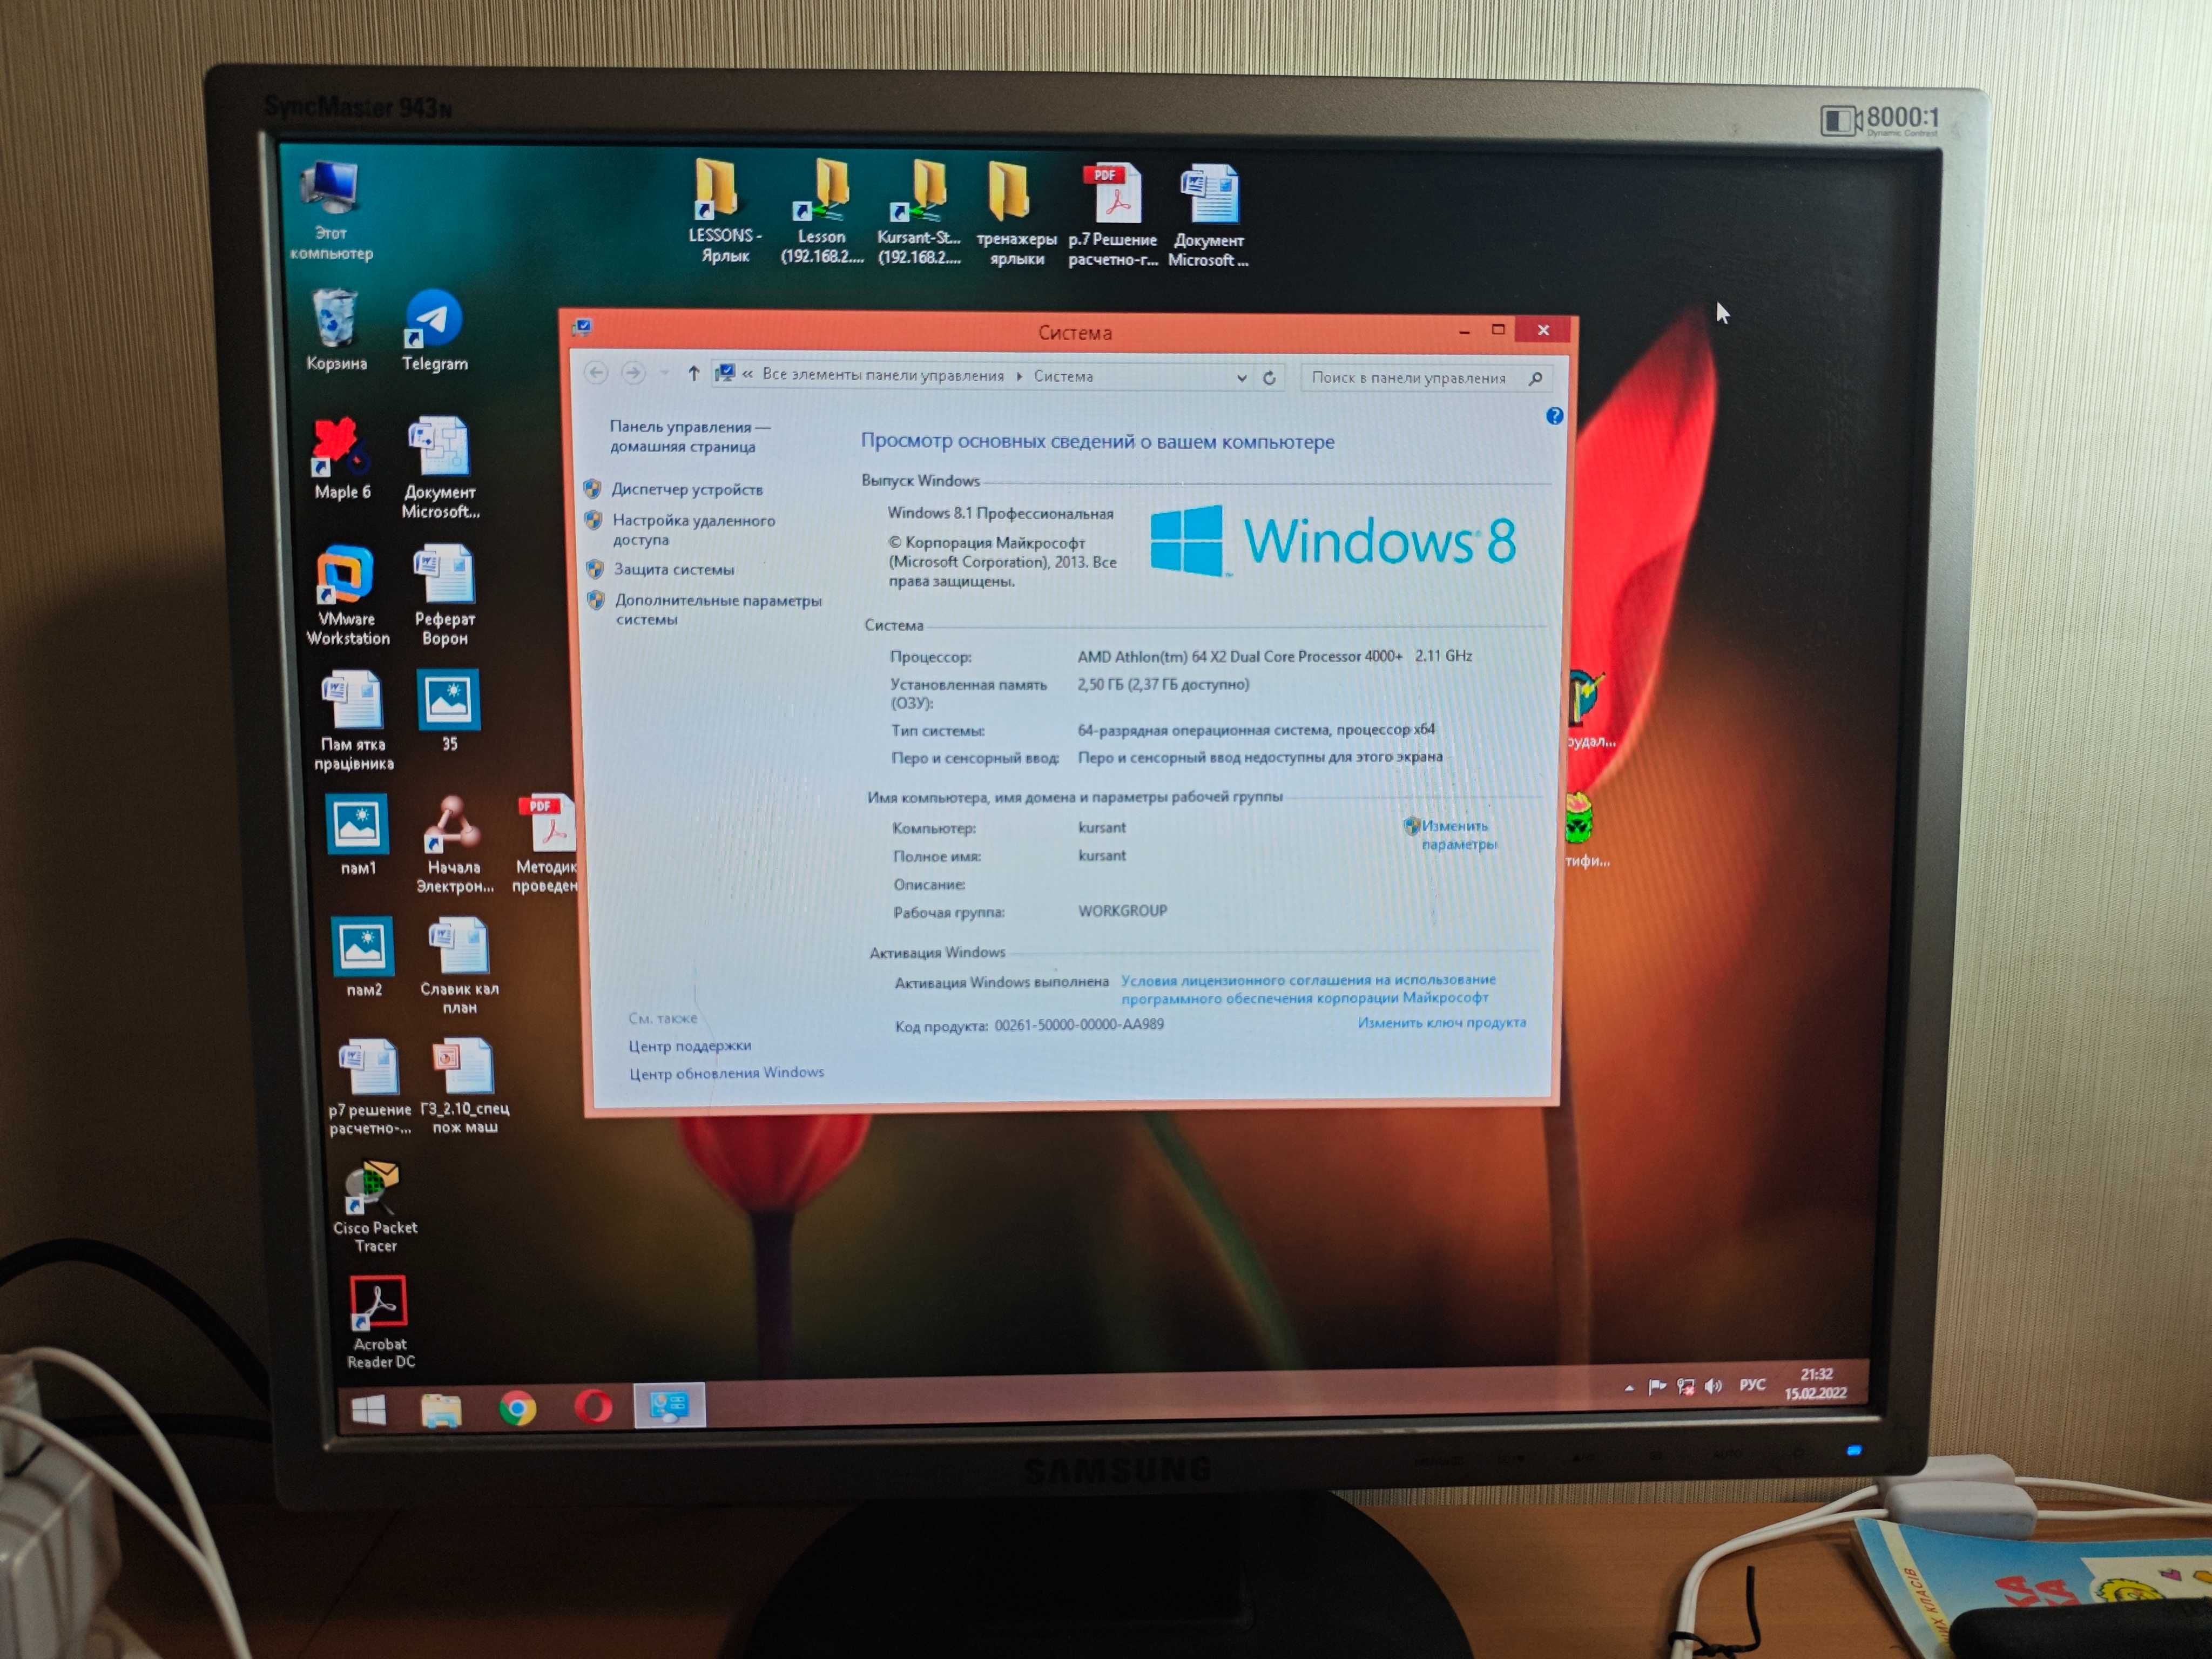Show hidden tray icons arrow
This screenshot has width=2212, height=1659.
1629,1388
